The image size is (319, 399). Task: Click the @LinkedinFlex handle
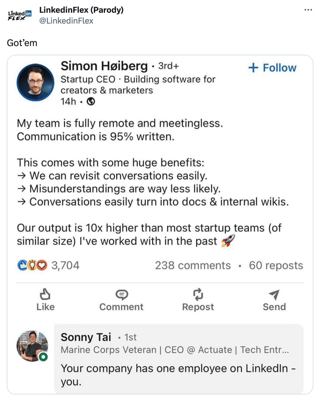(66, 21)
